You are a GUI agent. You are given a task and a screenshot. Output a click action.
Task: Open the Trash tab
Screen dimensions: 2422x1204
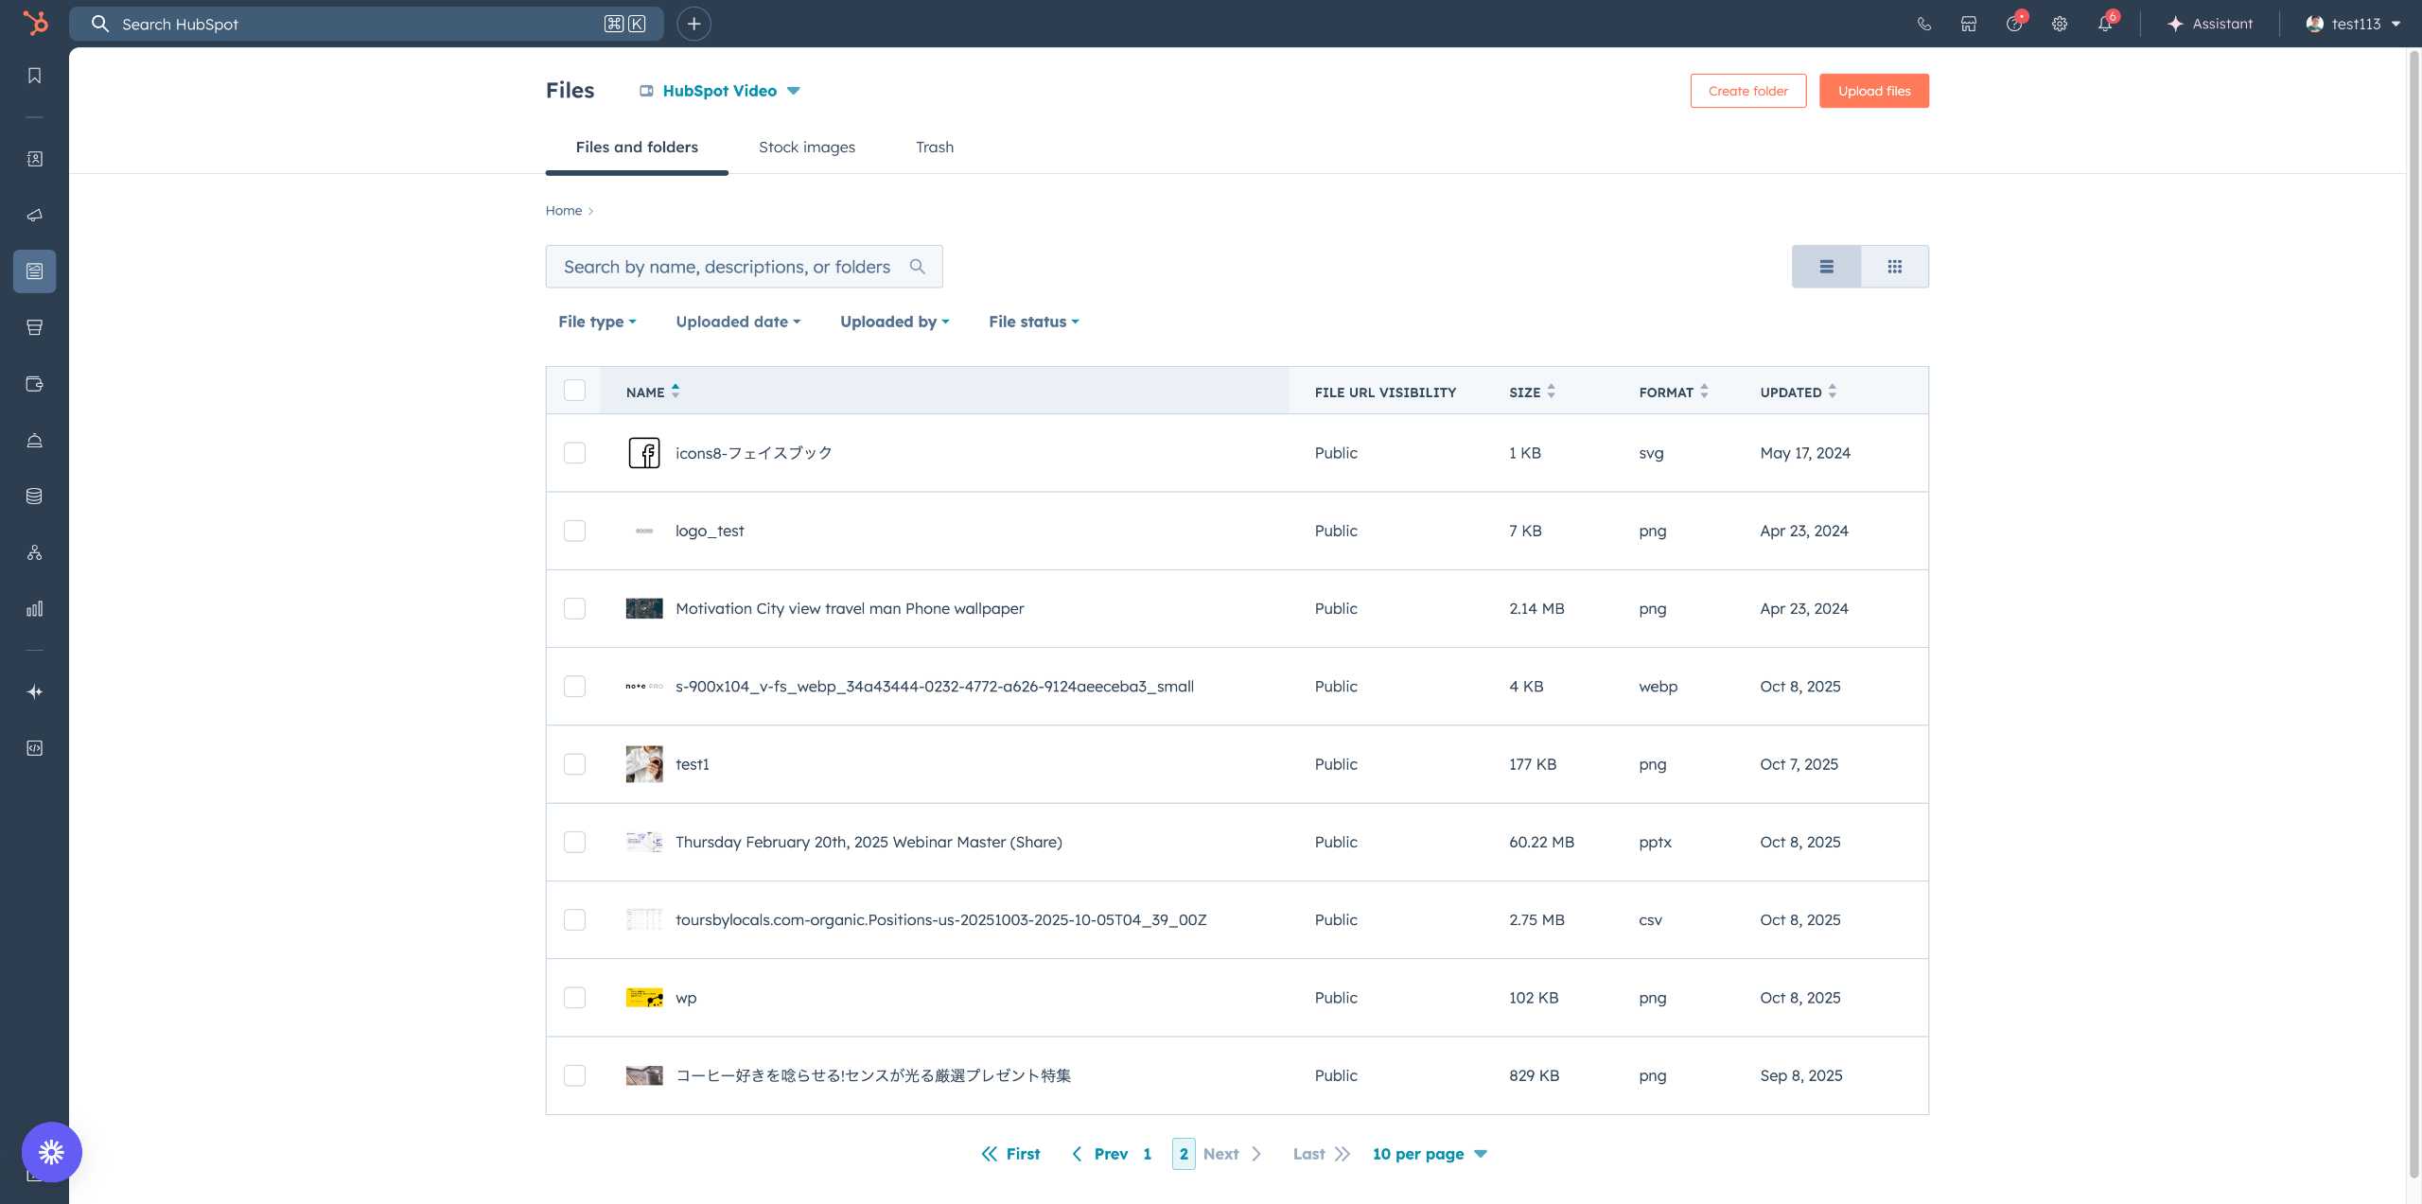[x=934, y=147]
